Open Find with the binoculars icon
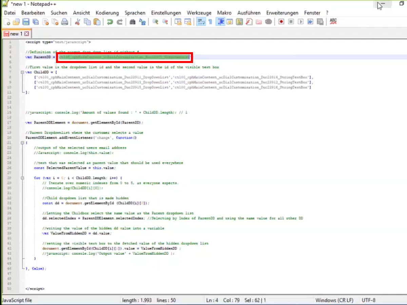The image size is (407, 305). click(x=133, y=22)
